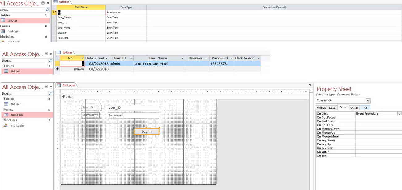Switch to the Event tab in Property Sheet
402x190 pixels.
pyautogui.click(x=343, y=107)
